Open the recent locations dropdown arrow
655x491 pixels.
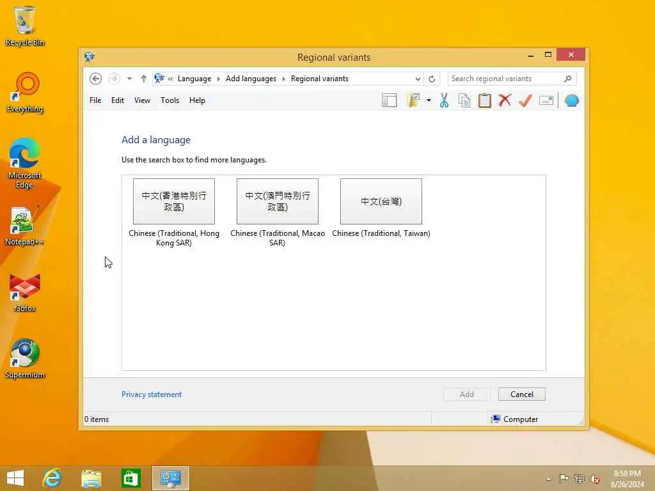pyautogui.click(x=129, y=79)
